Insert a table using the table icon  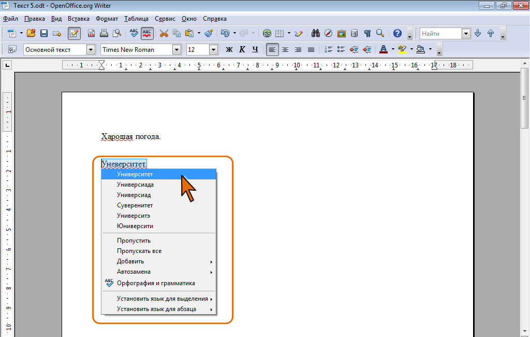tap(279, 33)
